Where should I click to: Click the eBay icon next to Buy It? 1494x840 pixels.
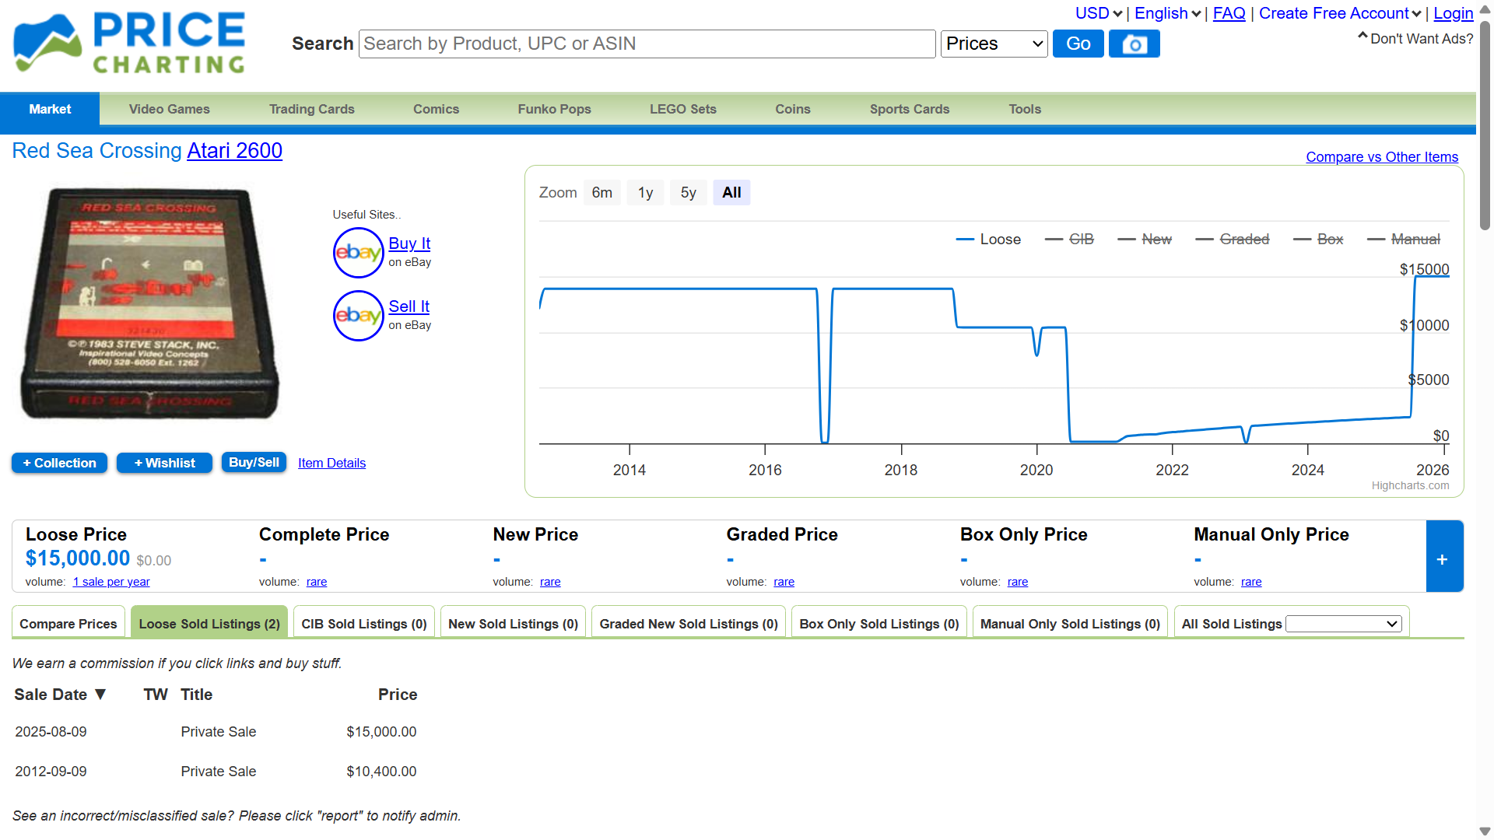click(358, 253)
